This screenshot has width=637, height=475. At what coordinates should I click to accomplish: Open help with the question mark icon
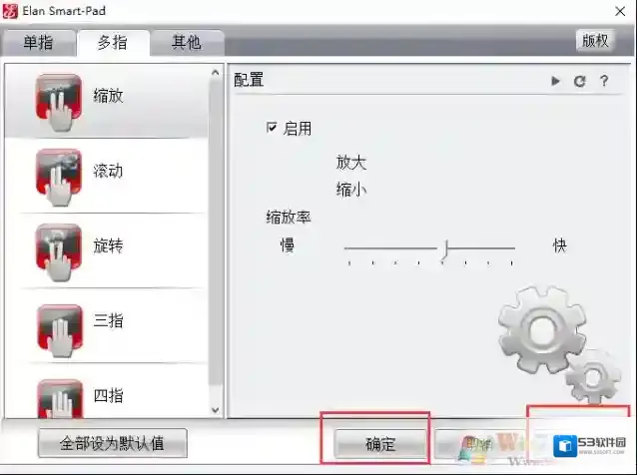[x=604, y=81]
